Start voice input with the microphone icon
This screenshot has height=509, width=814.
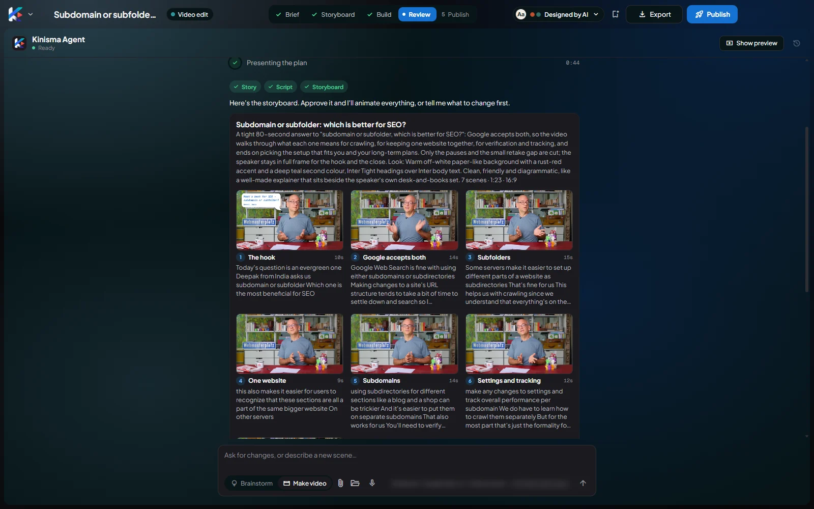click(372, 483)
